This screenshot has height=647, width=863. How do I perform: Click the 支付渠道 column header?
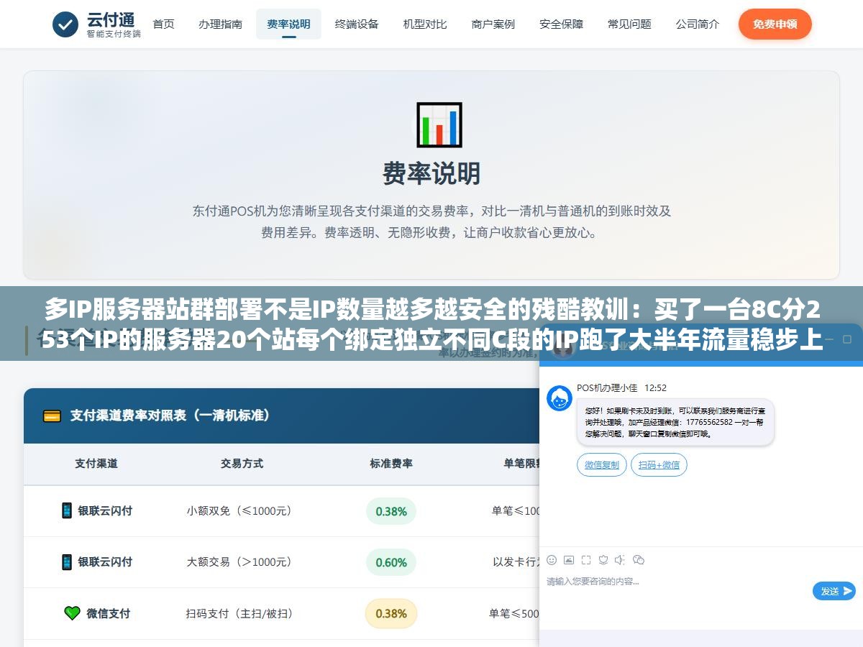[x=96, y=464]
